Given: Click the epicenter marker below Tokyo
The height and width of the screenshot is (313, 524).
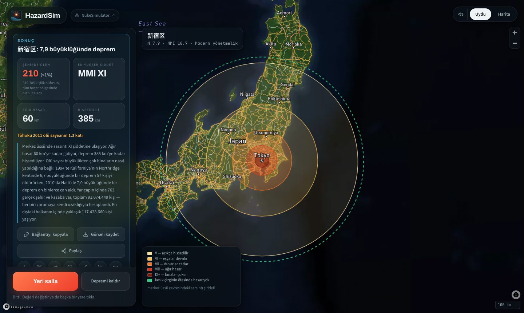Looking at the screenshot, I should point(262,161).
